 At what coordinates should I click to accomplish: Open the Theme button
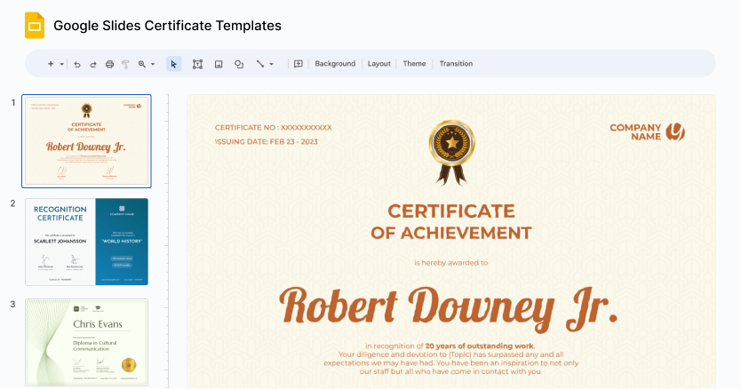point(414,64)
